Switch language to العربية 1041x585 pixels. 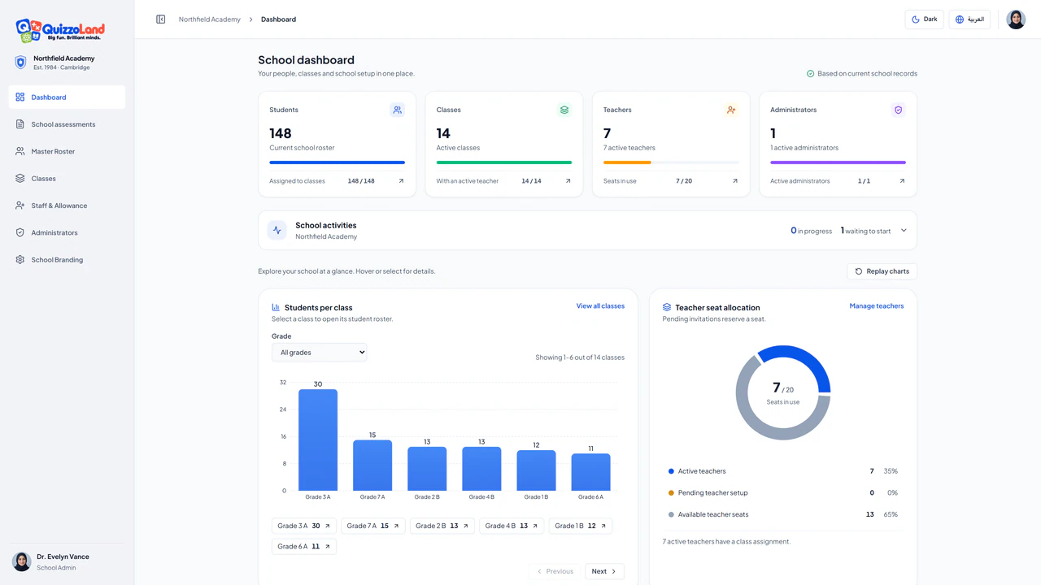(969, 19)
